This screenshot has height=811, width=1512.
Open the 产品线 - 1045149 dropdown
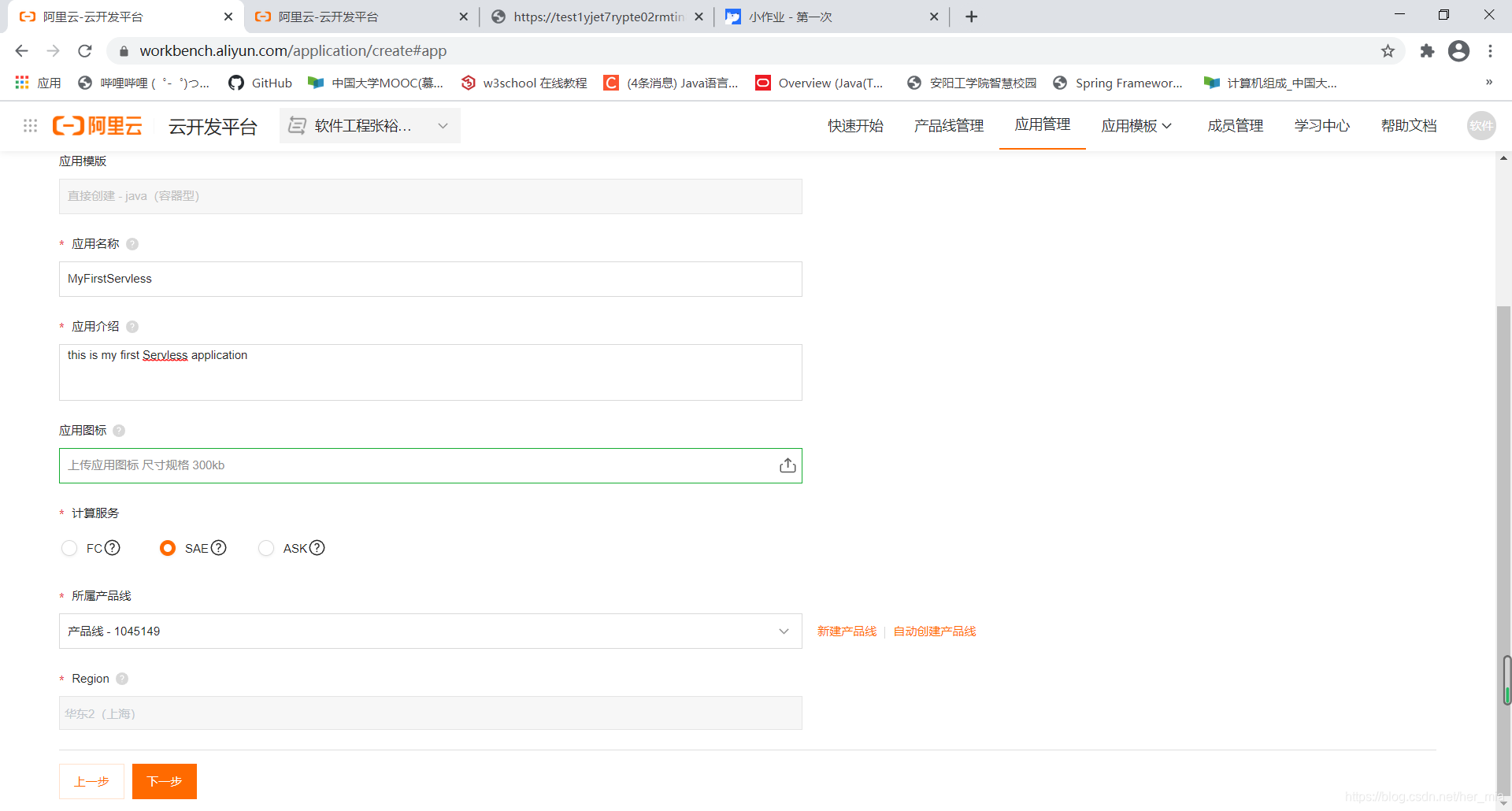pos(431,631)
